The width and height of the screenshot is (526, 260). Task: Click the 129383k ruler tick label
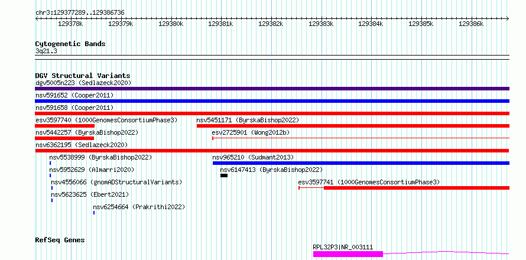(321, 24)
